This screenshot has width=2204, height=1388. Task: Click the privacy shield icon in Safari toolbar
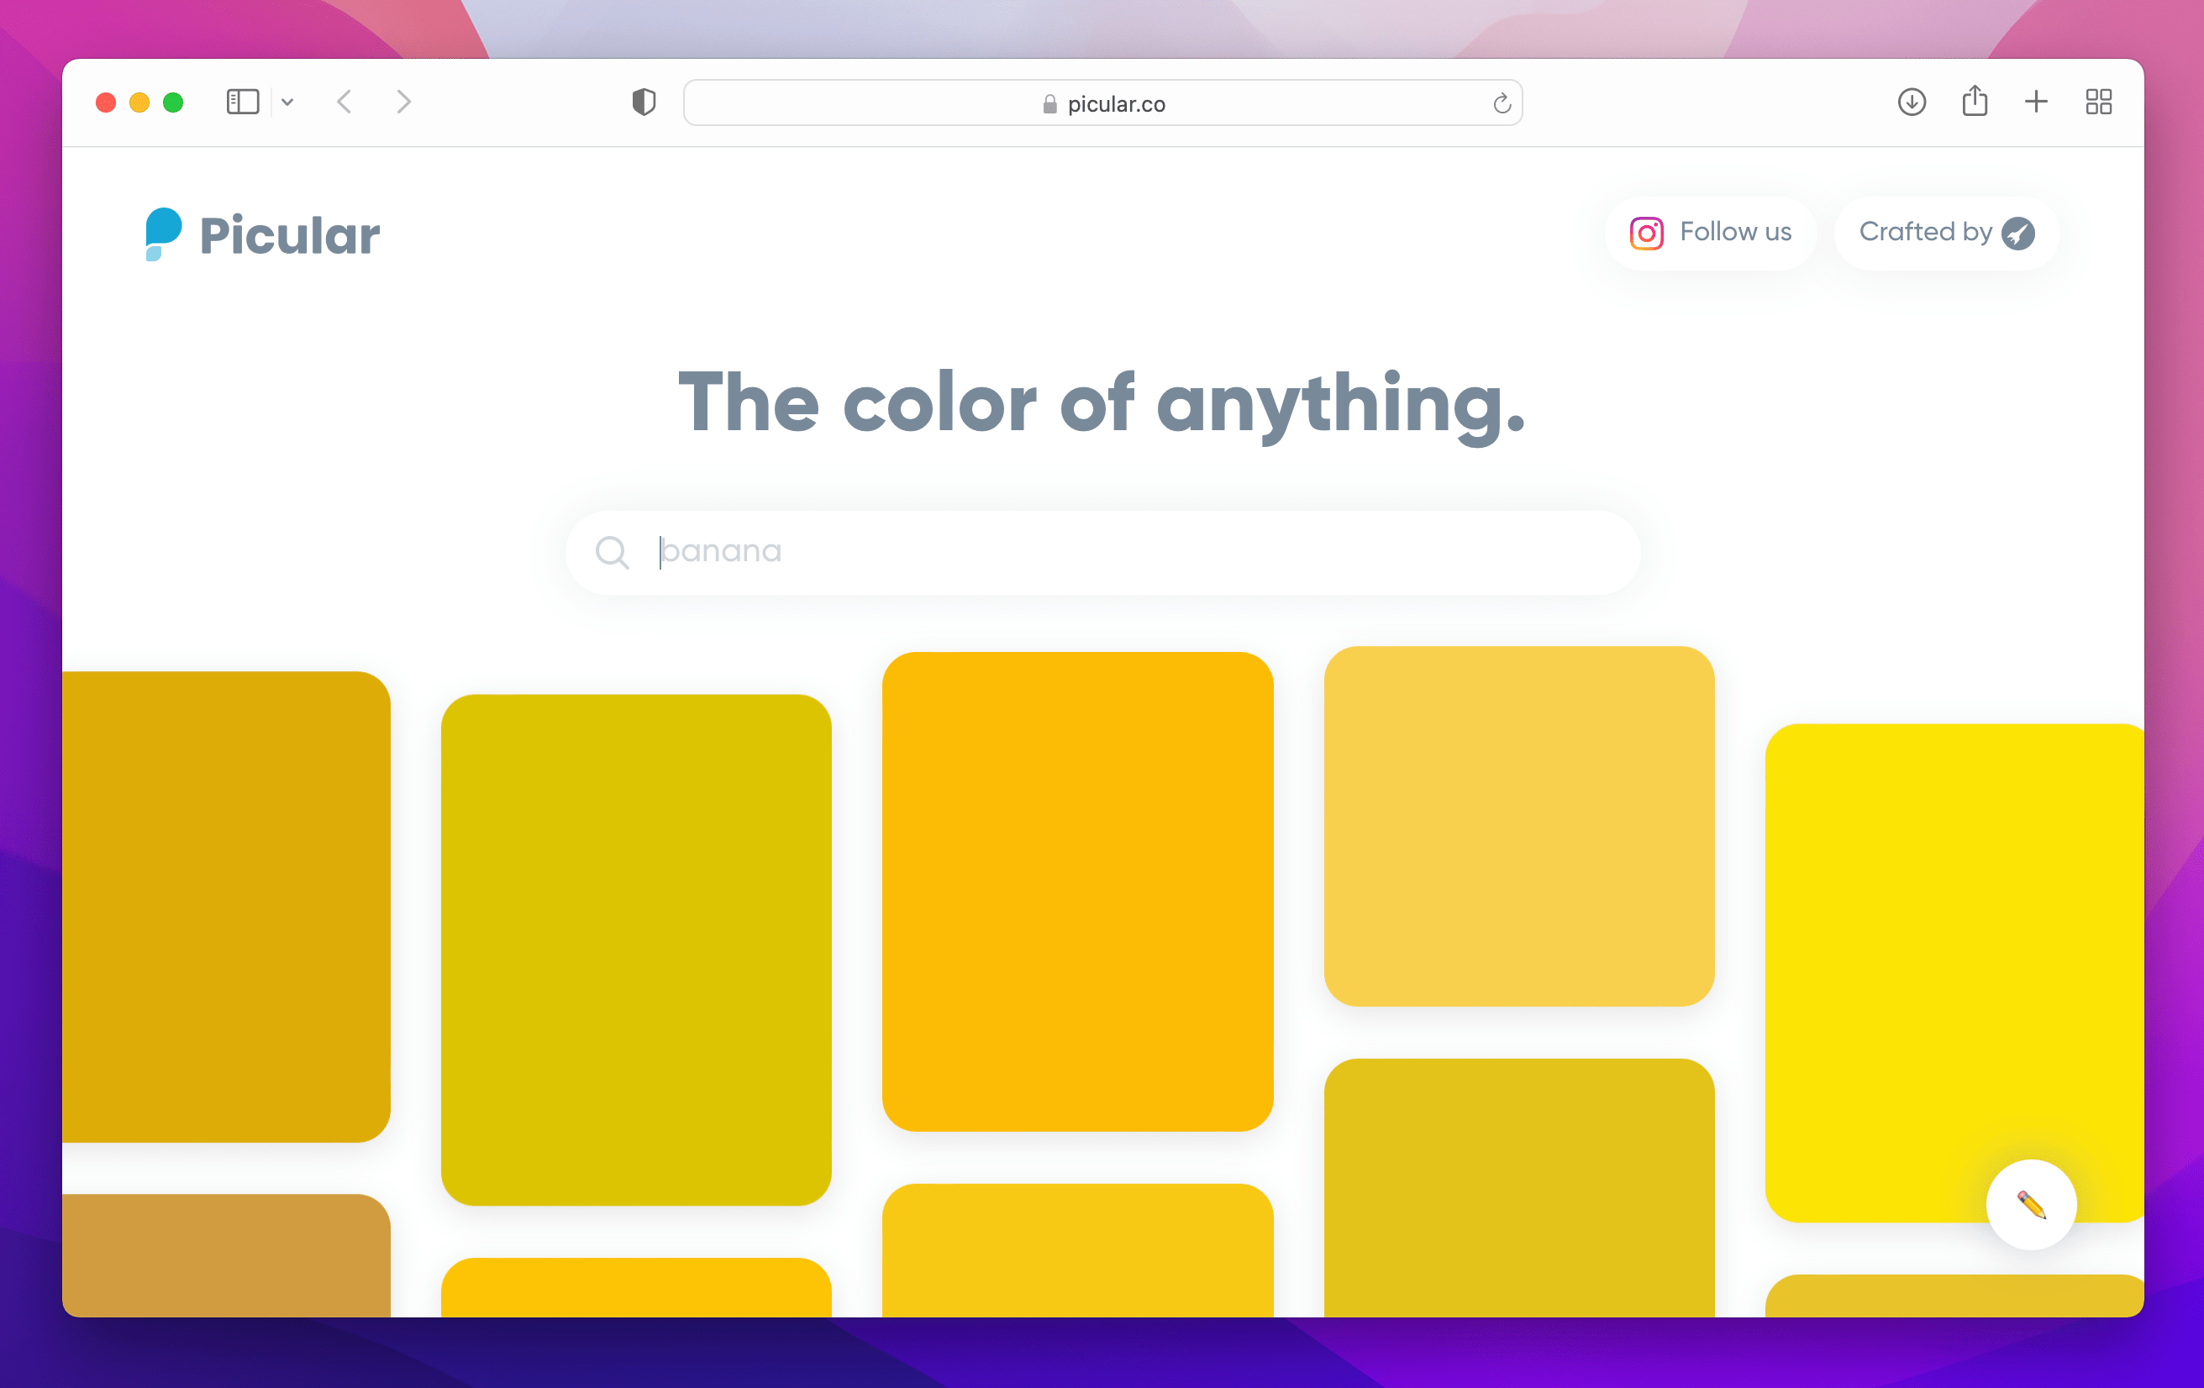click(644, 102)
